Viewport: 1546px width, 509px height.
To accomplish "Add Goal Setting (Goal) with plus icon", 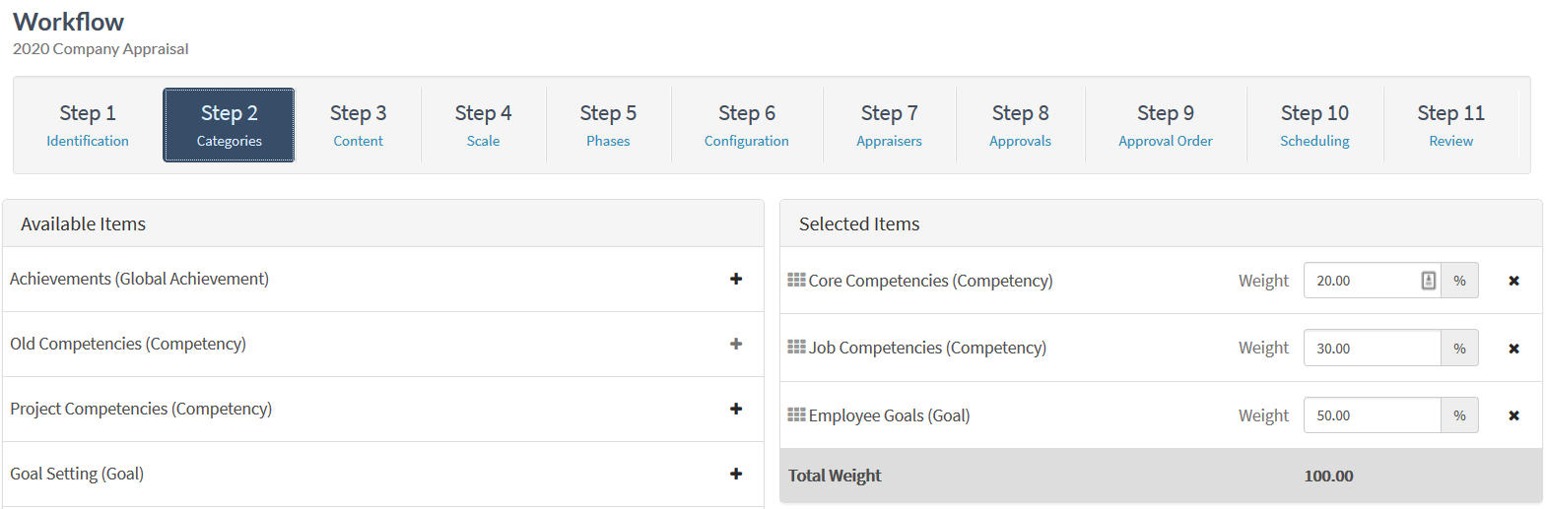I will (x=736, y=474).
